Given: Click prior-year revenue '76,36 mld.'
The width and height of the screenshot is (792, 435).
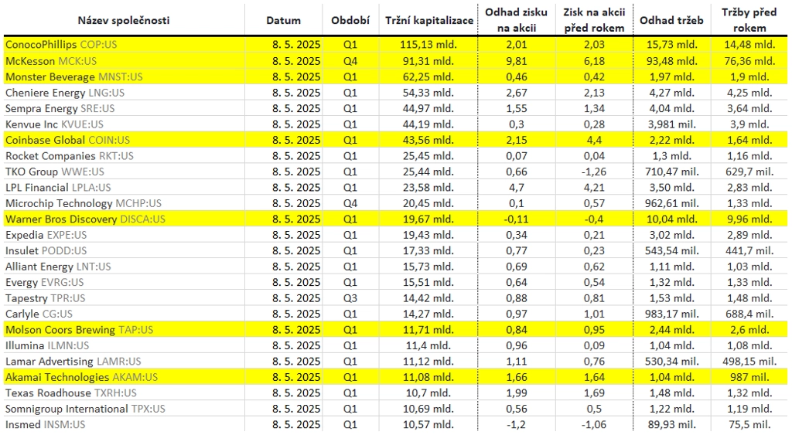Looking at the screenshot, I should pyautogui.click(x=749, y=62).
